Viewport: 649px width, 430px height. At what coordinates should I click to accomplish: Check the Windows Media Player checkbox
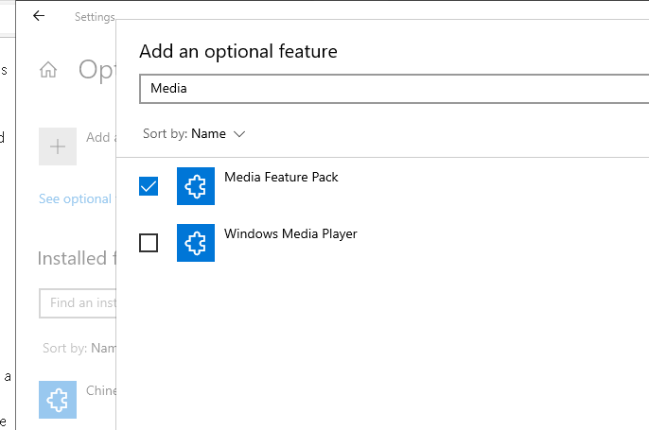pos(149,243)
